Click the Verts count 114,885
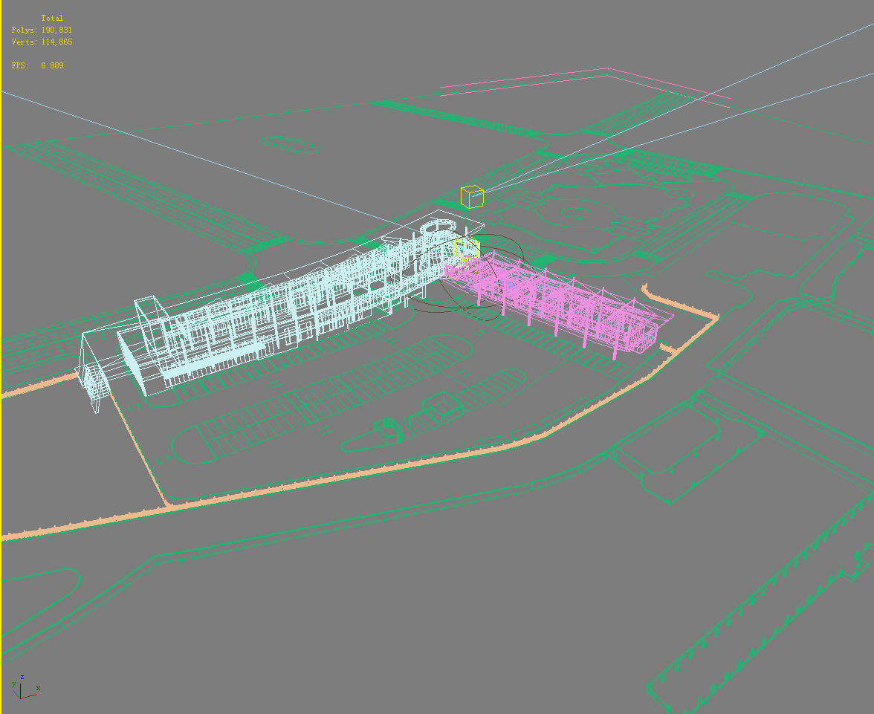 [x=56, y=42]
